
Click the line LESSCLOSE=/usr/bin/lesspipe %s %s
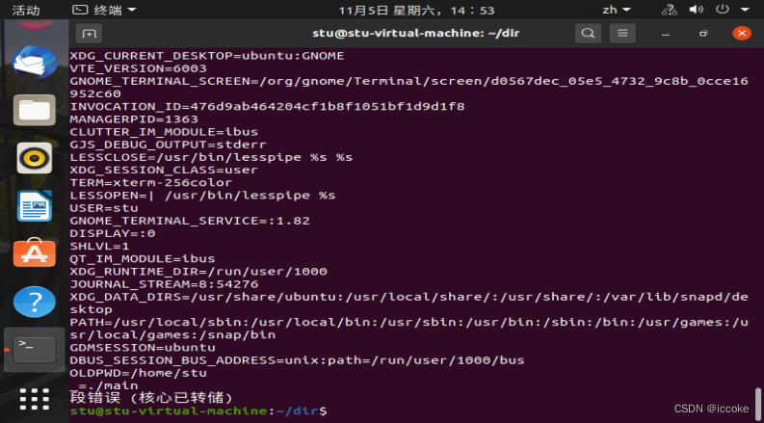pyautogui.click(x=211, y=157)
